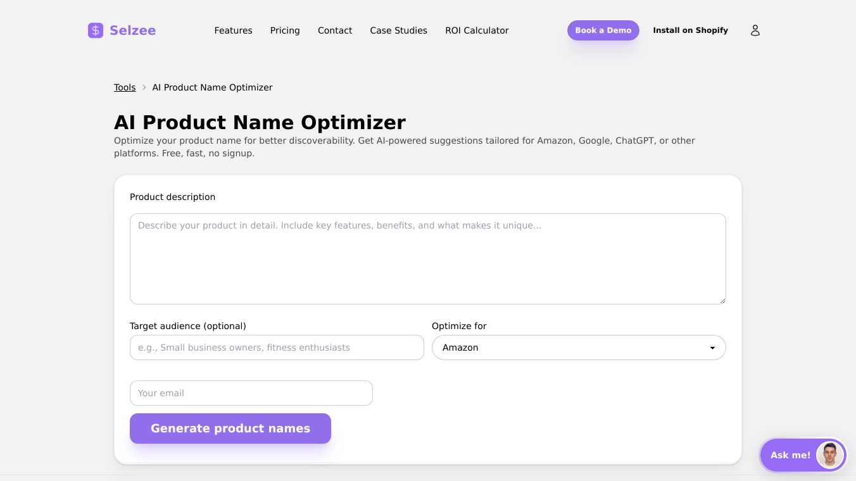Focus the Product description text area
This screenshot has height=481, width=856.
coord(427,258)
